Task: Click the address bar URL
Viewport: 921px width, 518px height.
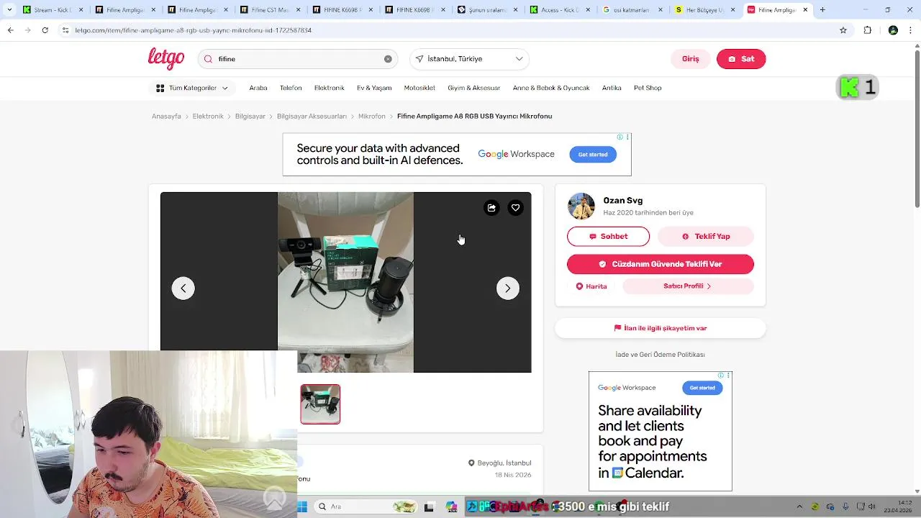Action: tap(194, 30)
